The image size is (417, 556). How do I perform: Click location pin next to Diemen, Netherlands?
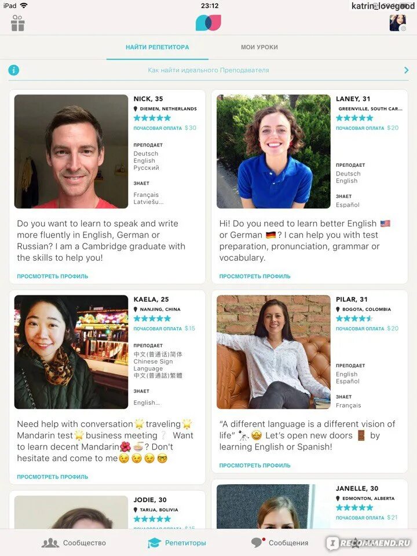(x=136, y=109)
